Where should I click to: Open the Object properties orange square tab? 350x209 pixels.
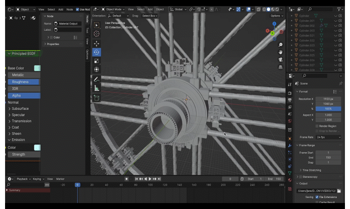click(x=290, y=138)
